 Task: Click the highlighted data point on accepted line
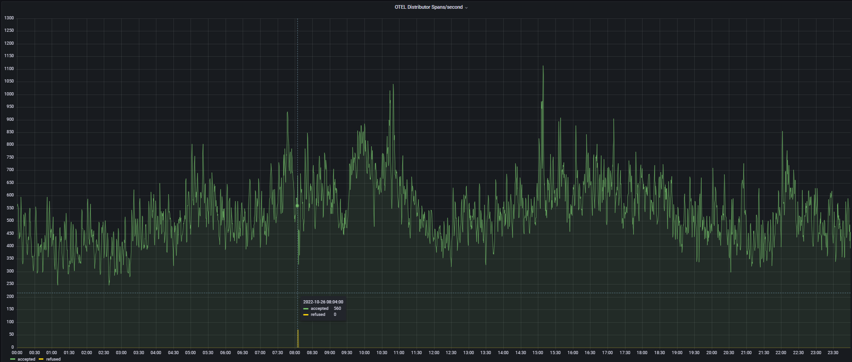tap(297, 206)
